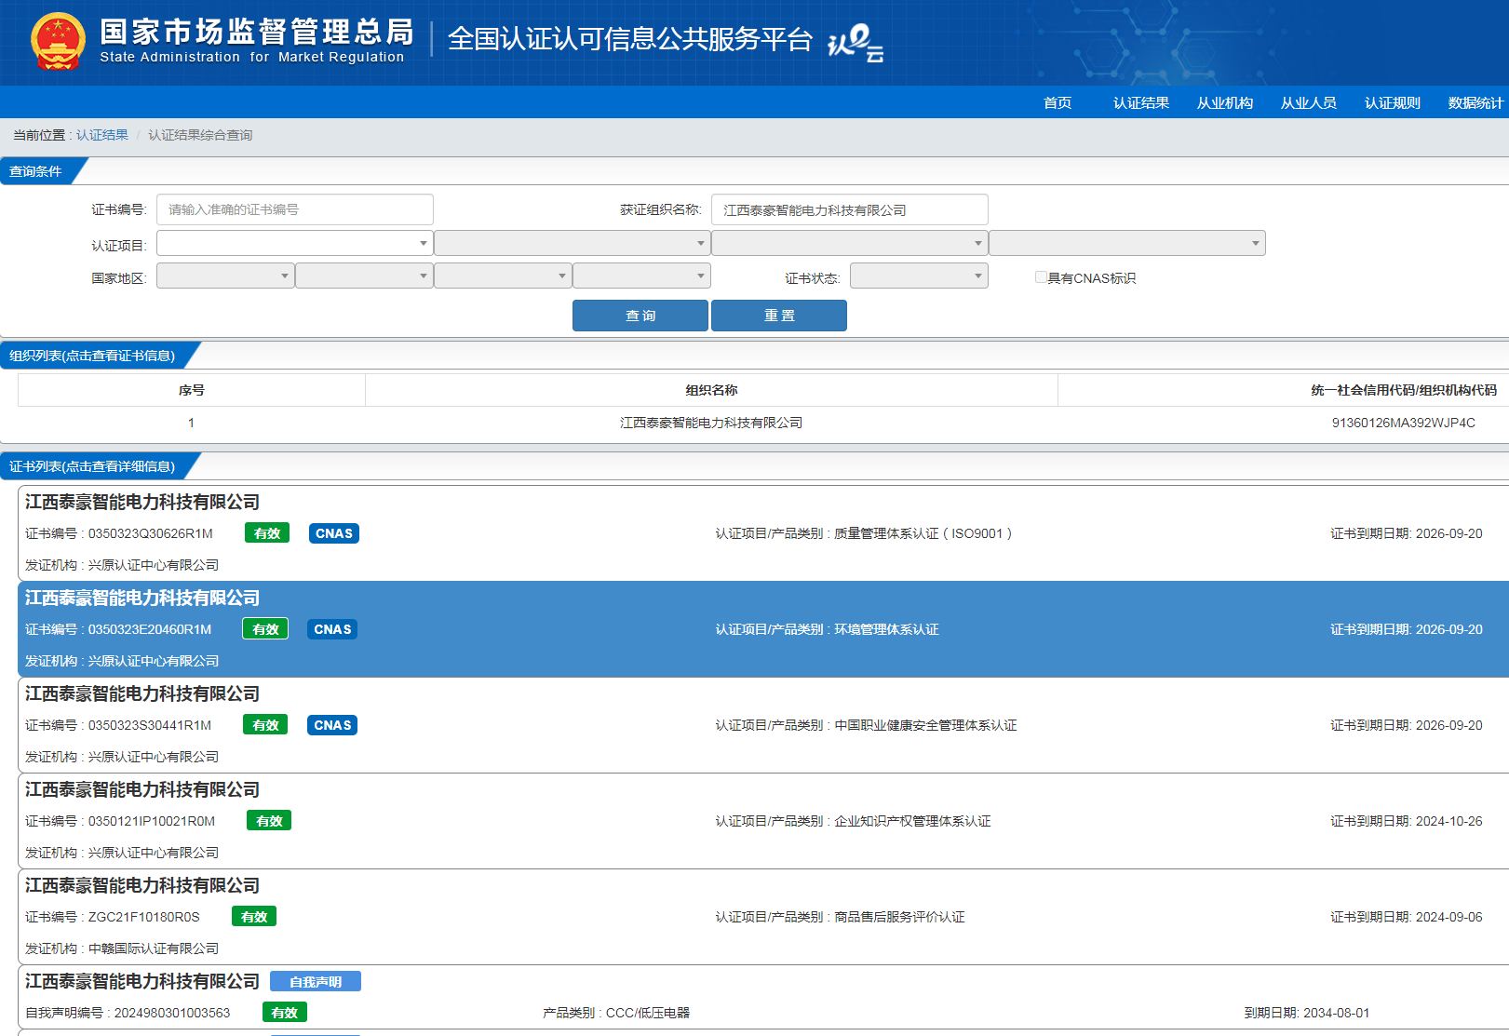
Task: Open 商品售后服务评价认证 certificate entry
Action: [763, 917]
